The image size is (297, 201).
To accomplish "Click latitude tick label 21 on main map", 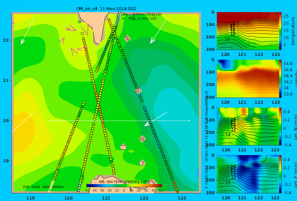I will point(6,80).
